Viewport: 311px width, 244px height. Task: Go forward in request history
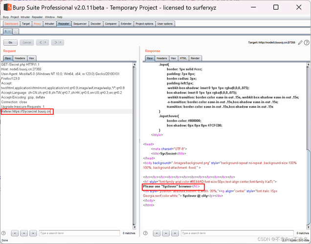pyautogui.click(x=58, y=42)
